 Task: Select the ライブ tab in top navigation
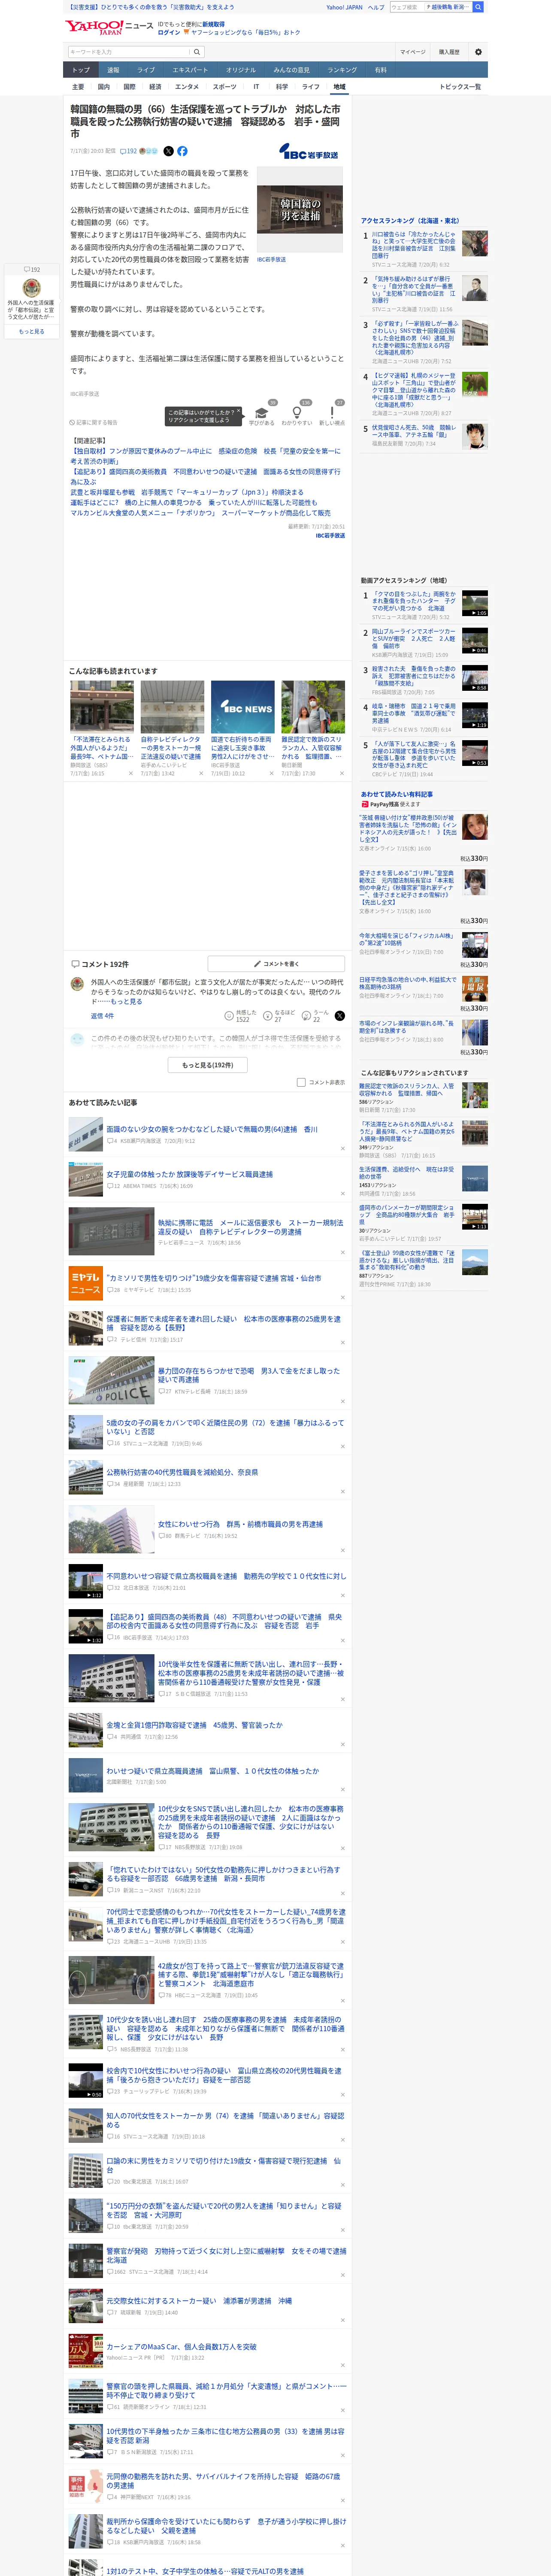(x=146, y=70)
